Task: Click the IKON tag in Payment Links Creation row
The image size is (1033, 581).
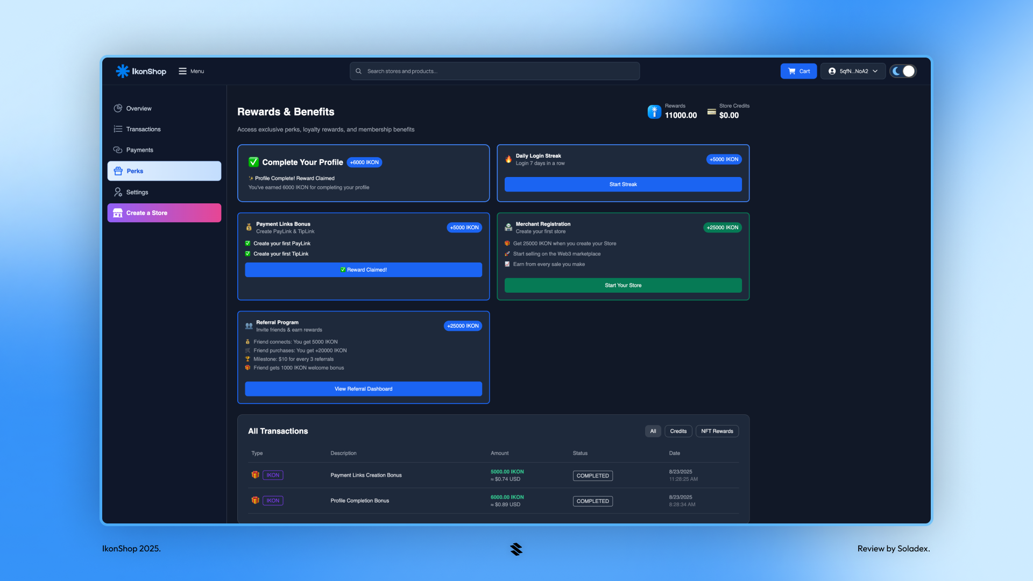Action: [x=273, y=475]
